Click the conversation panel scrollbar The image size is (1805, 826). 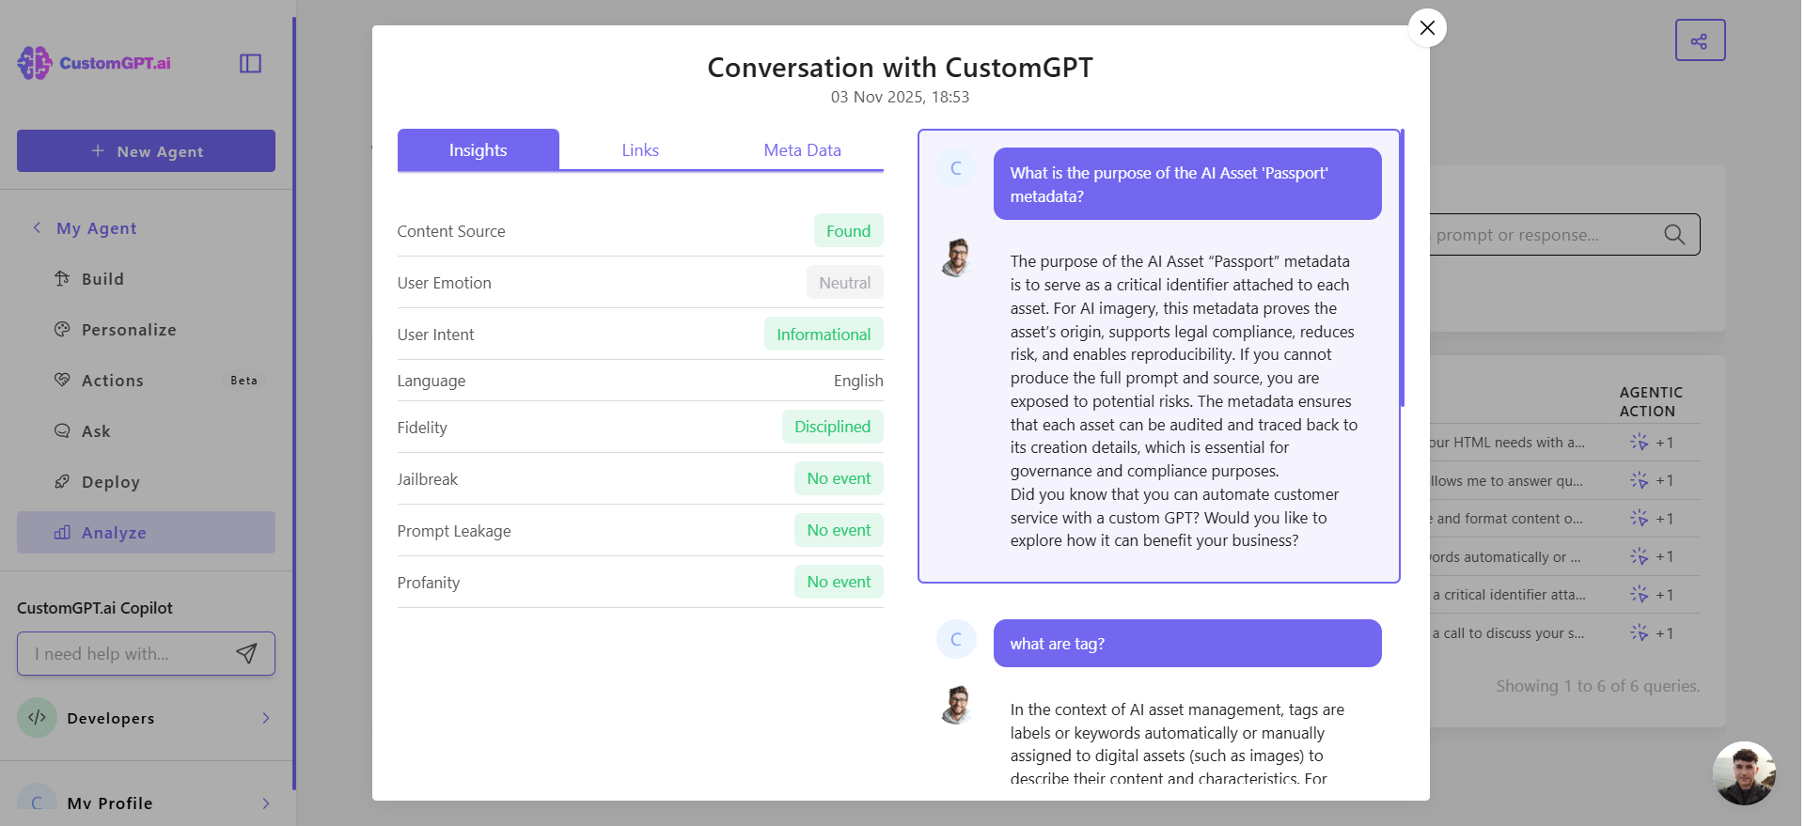pos(1402,268)
